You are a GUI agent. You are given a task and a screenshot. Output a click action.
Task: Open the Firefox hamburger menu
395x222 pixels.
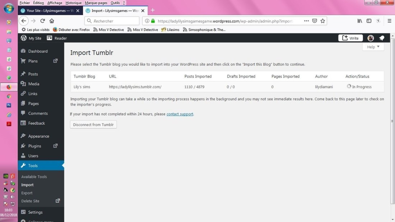click(389, 21)
